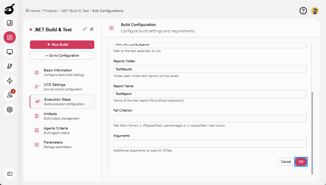This screenshot has width=326, height=185.
Task: Click the 'Additional arguments to pass to VSTest' hint
Action: coord(143,151)
